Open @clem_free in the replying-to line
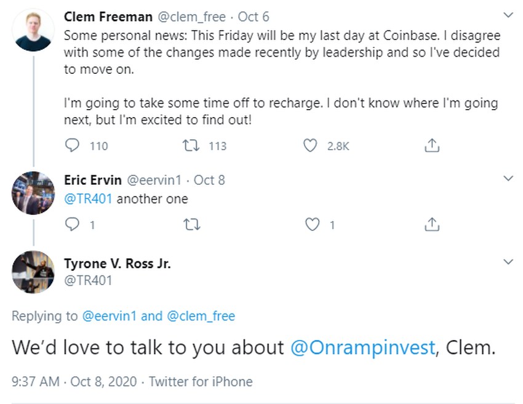 201,316
